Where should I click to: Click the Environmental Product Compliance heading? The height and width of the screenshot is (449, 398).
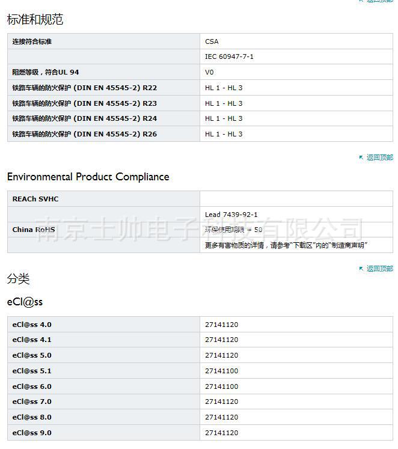[88, 177]
